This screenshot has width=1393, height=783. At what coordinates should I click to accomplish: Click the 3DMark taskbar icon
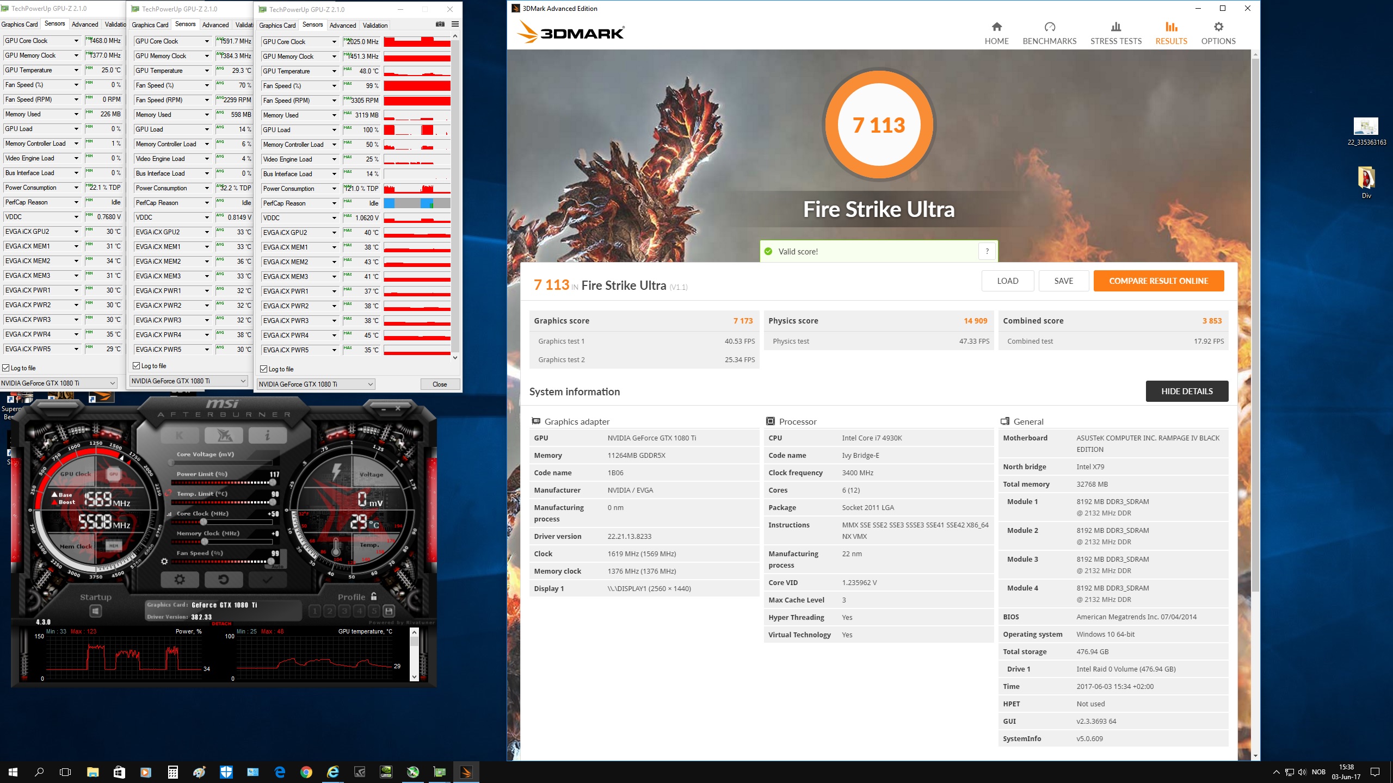pyautogui.click(x=466, y=772)
